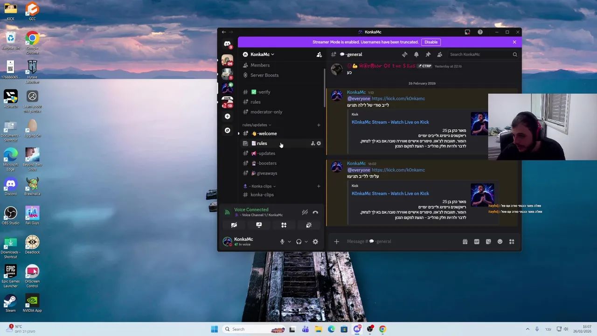Start an activity in voice panel
This screenshot has width=597, height=336.
(284, 225)
